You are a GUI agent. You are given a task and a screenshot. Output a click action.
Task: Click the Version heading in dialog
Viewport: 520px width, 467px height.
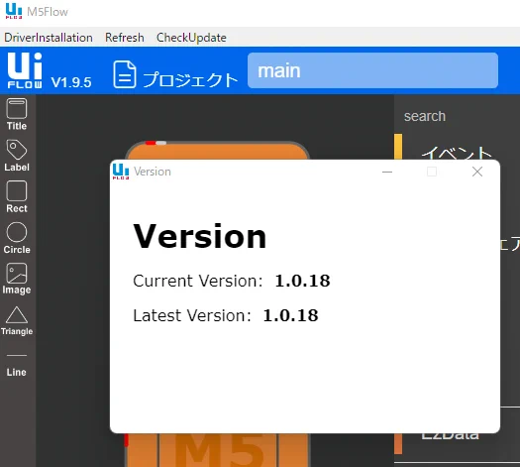(x=200, y=236)
